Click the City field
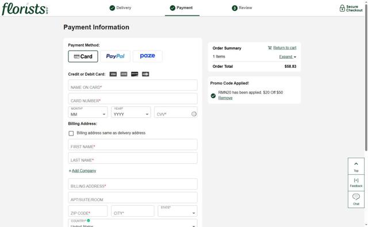Image resolution: width=368 pixels, height=227 pixels. 133,211
